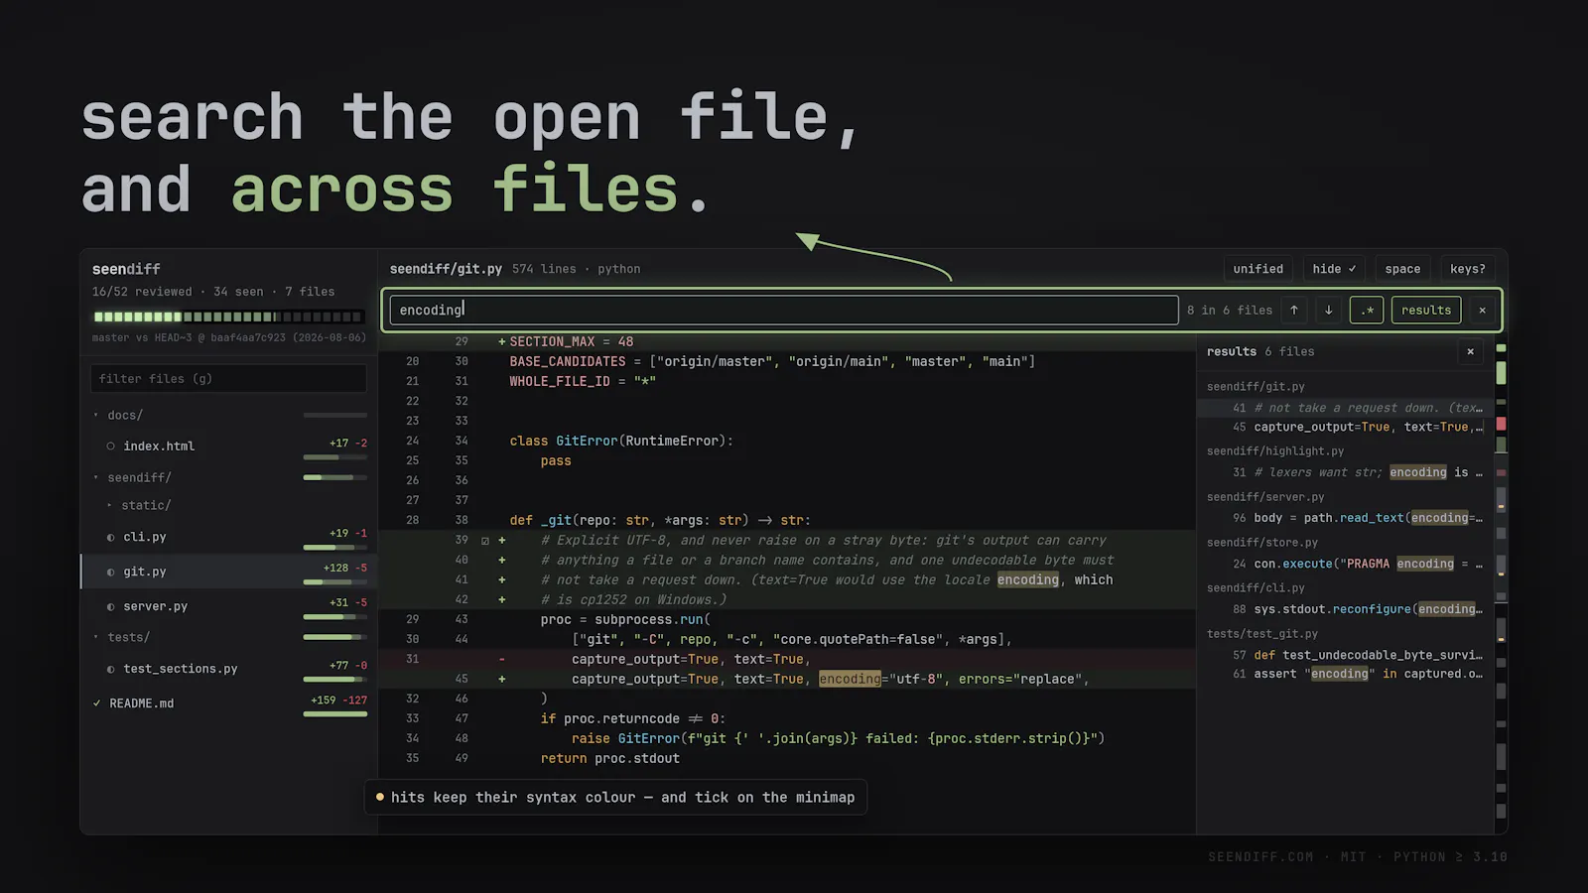1588x893 pixels.
Task: Open result line 41 under seendiff/git.py
Action: pos(1345,409)
